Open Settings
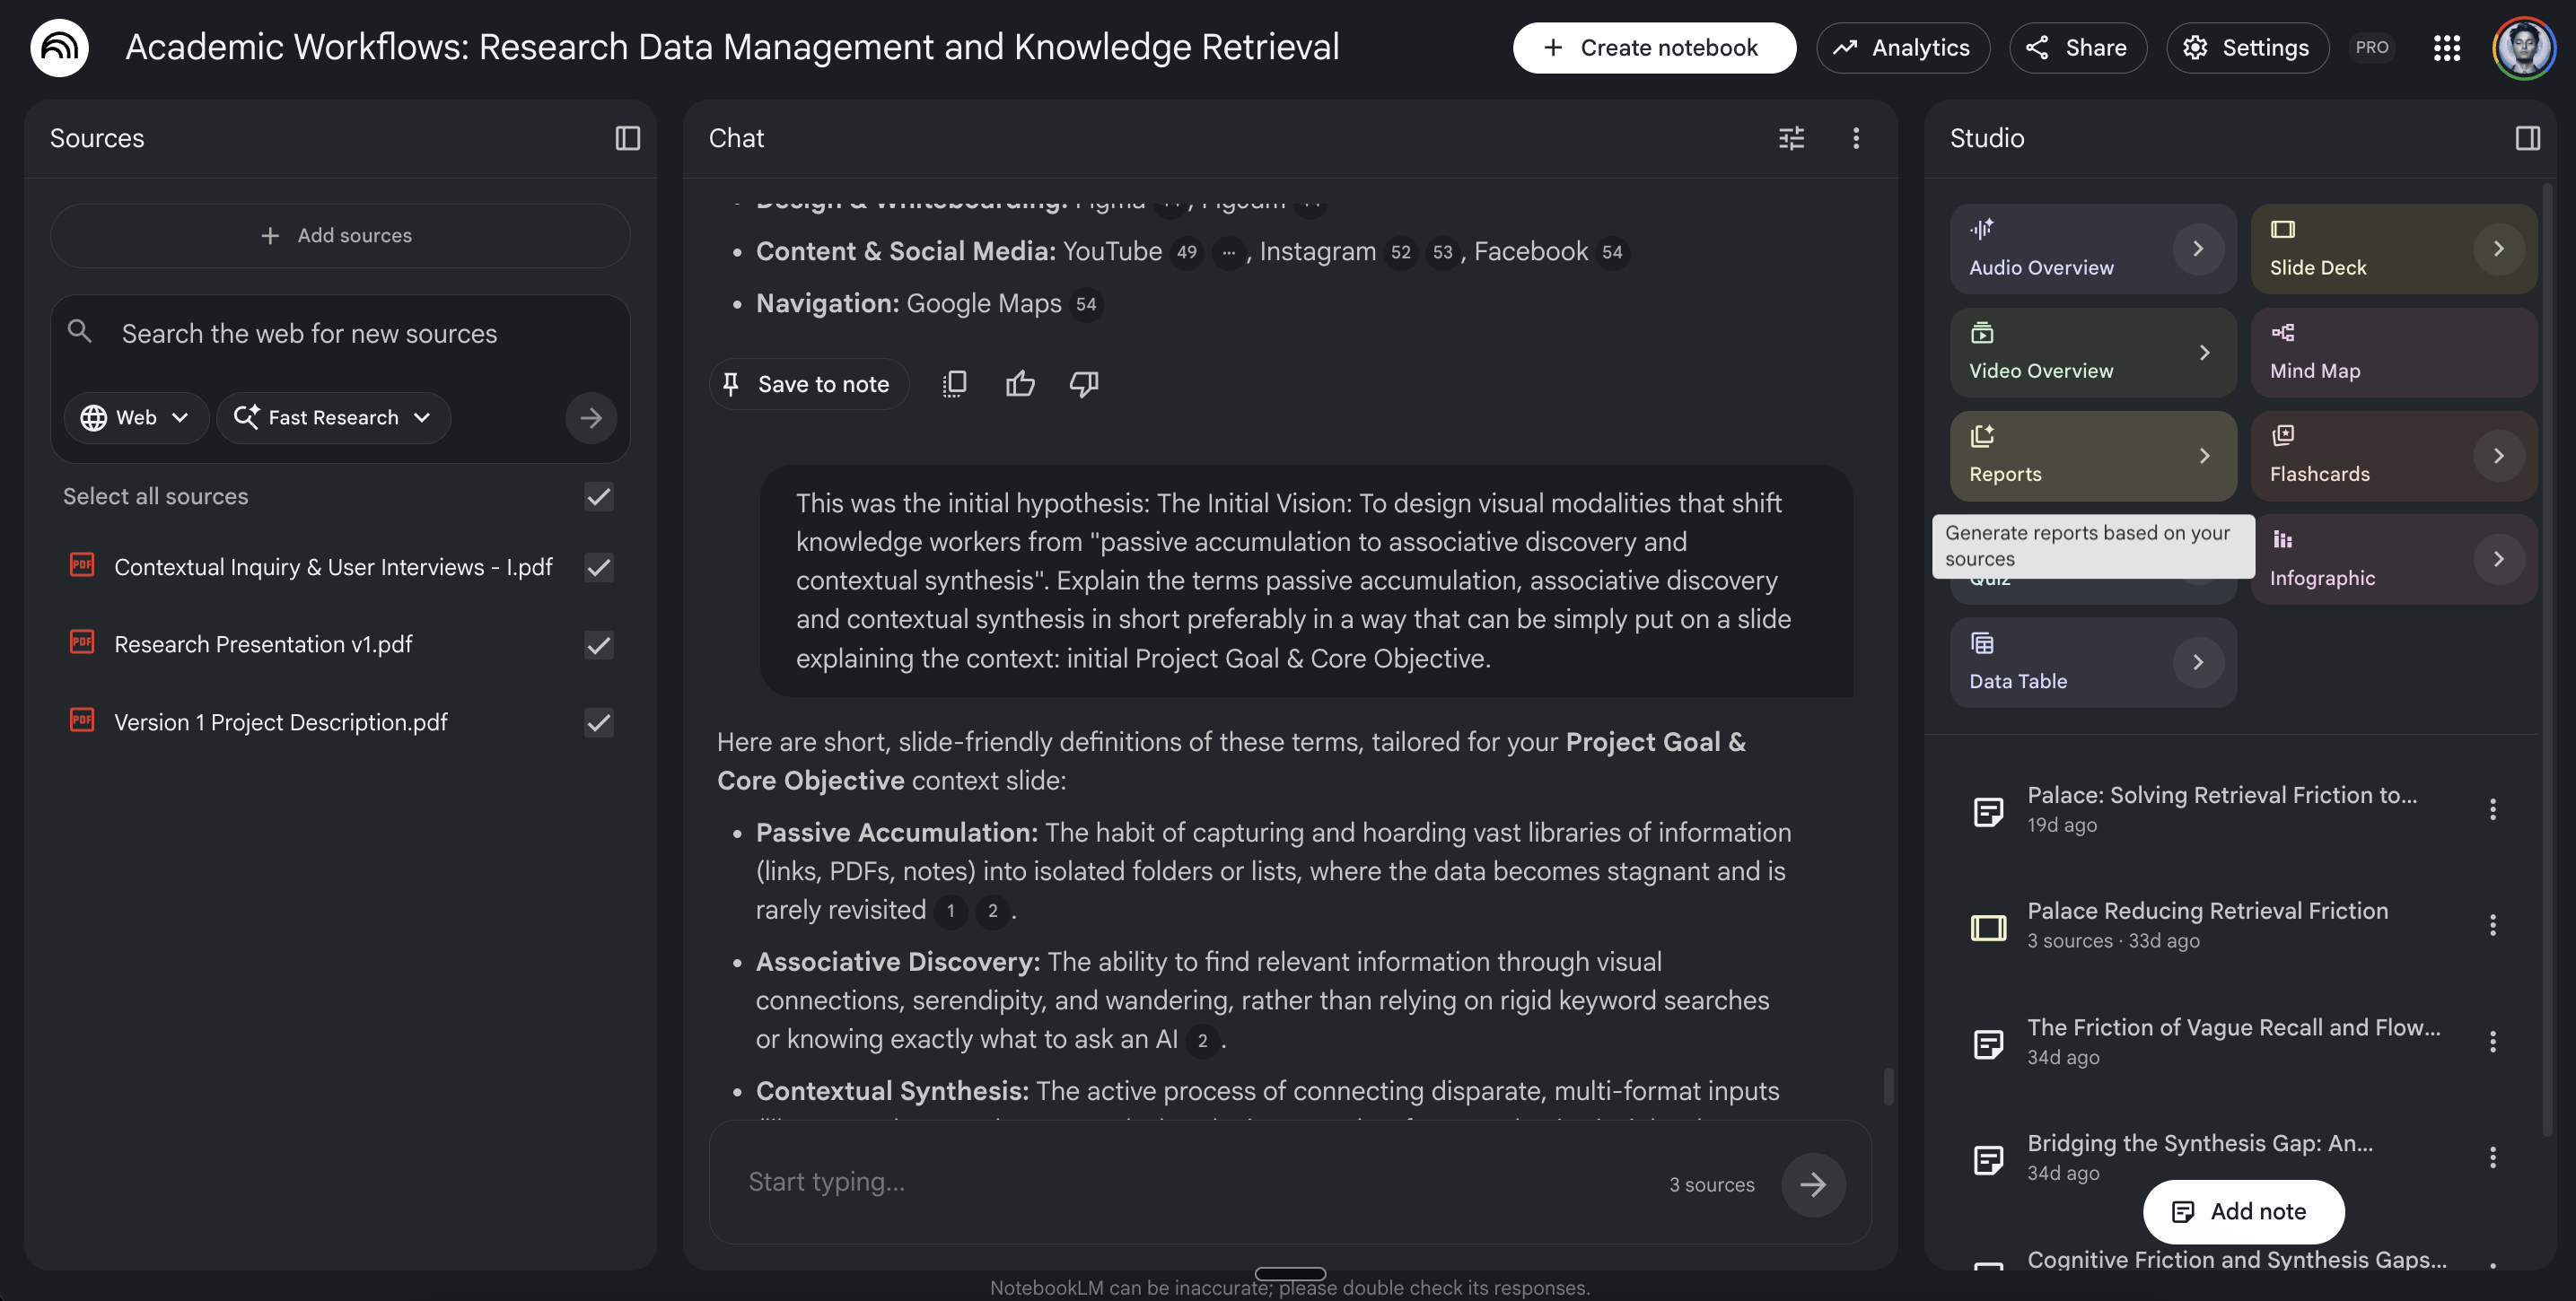 point(2248,47)
